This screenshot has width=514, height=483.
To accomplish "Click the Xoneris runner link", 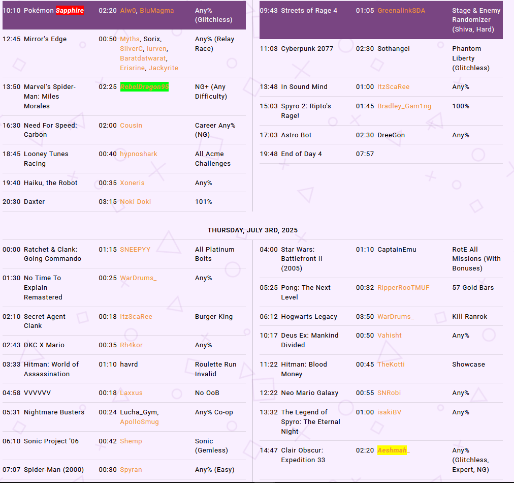I will click(132, 183).
